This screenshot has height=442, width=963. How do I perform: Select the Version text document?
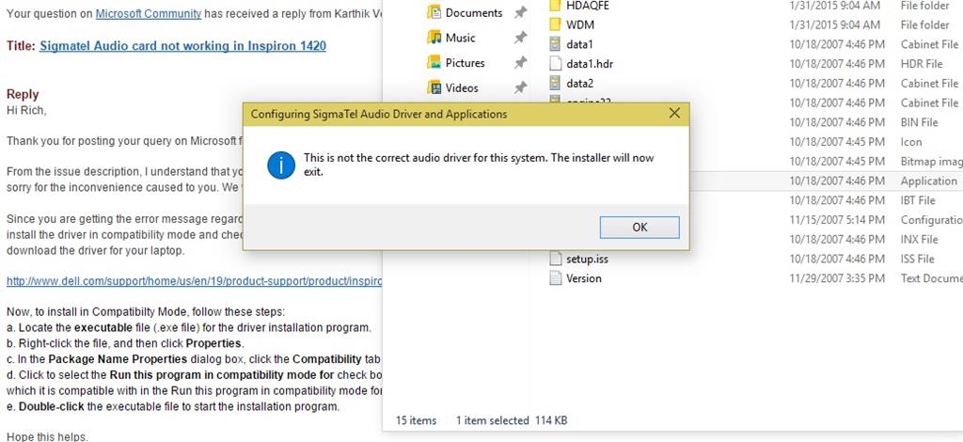(x=583, y=278)
